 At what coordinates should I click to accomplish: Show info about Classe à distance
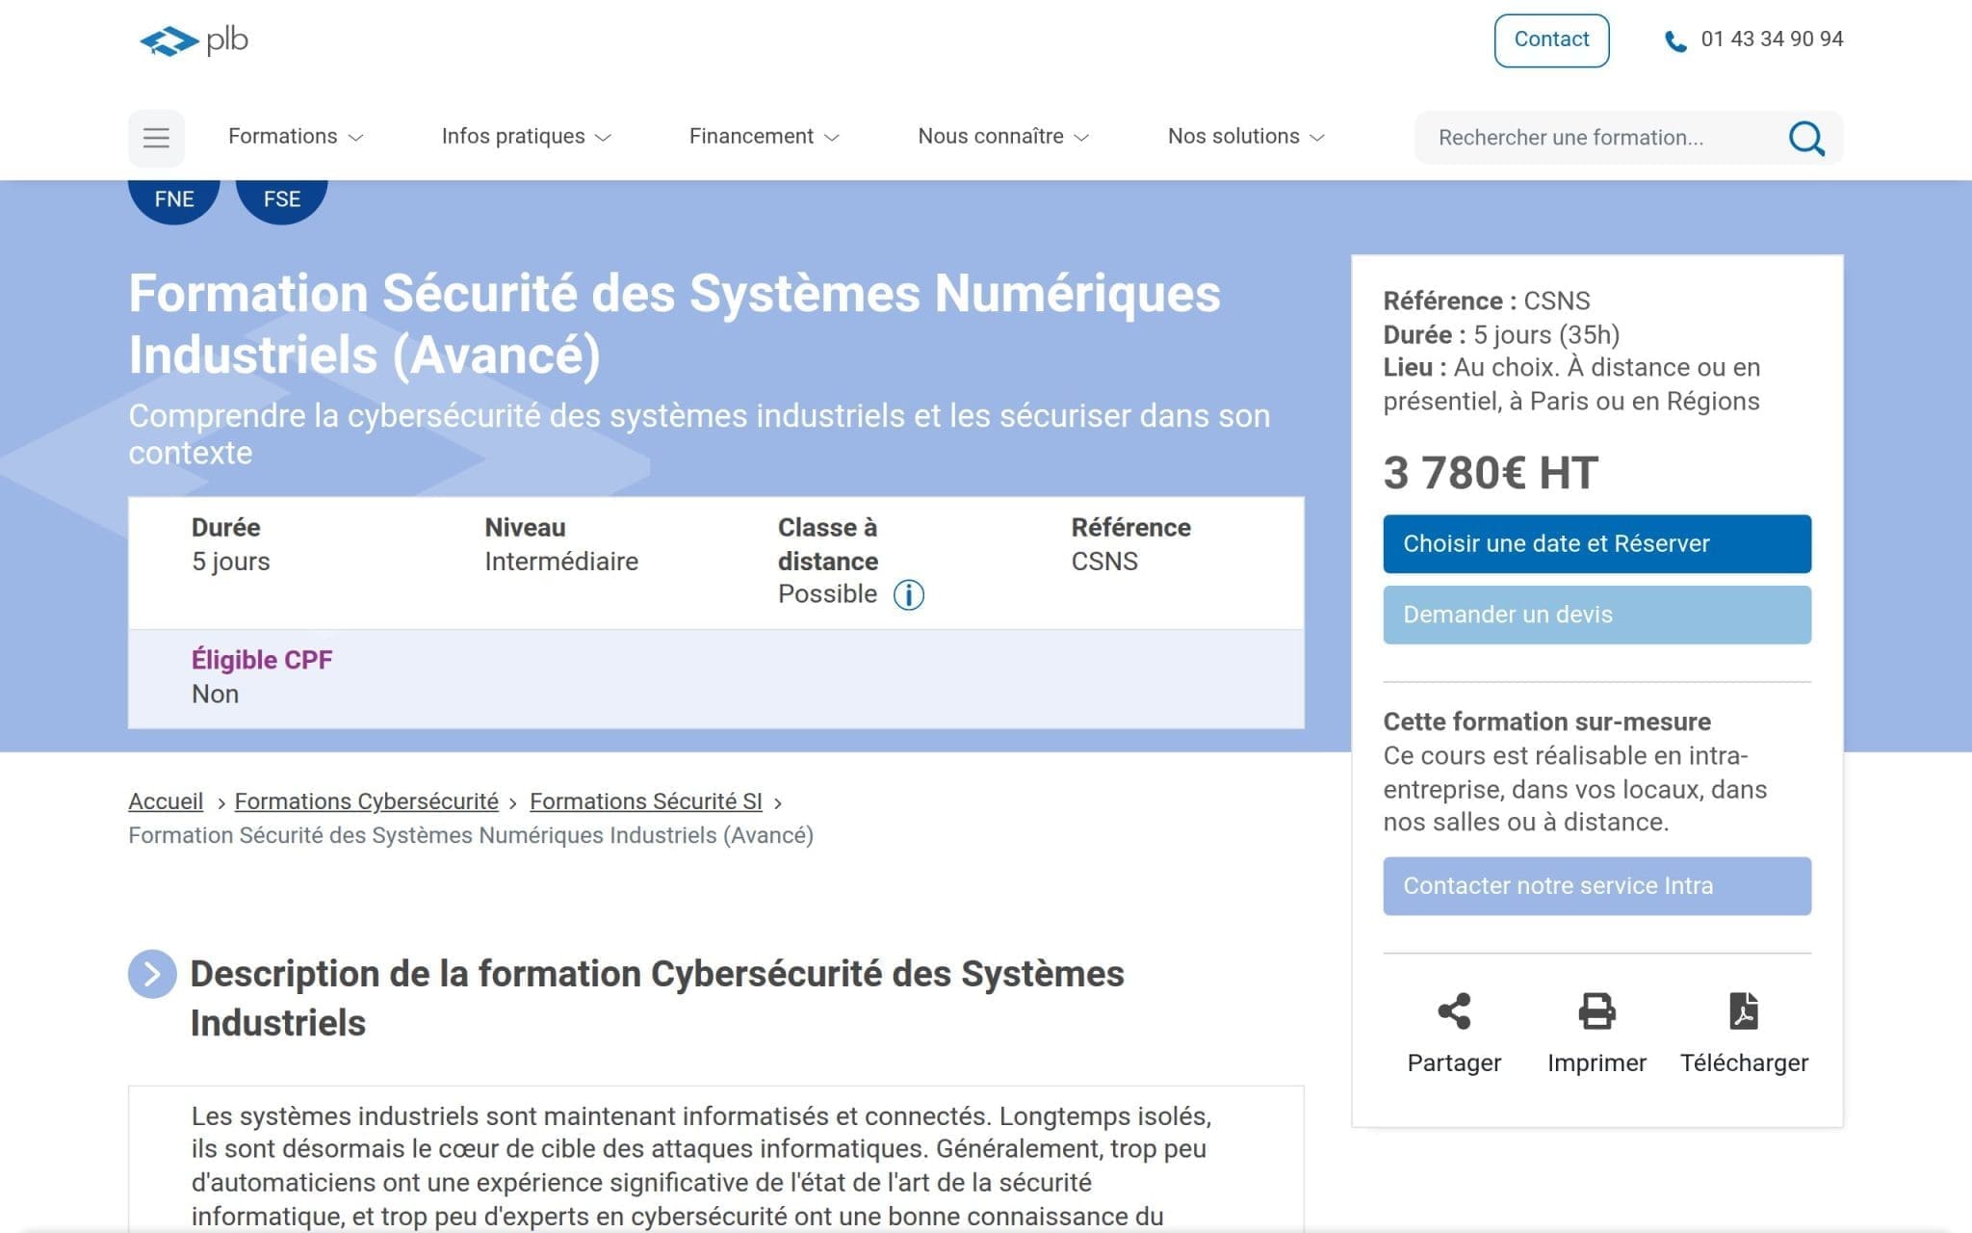pos(908,595)
